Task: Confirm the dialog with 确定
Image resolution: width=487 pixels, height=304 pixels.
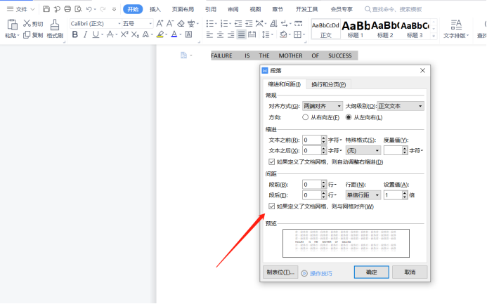Action: click(x=372, y=272)
